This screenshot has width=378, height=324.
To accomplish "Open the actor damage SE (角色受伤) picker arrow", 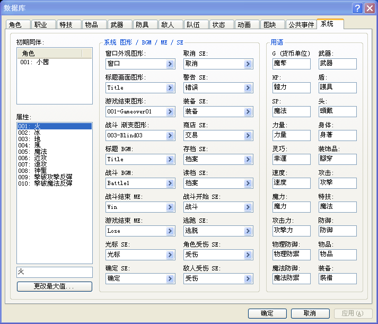I will coord(248,255).
